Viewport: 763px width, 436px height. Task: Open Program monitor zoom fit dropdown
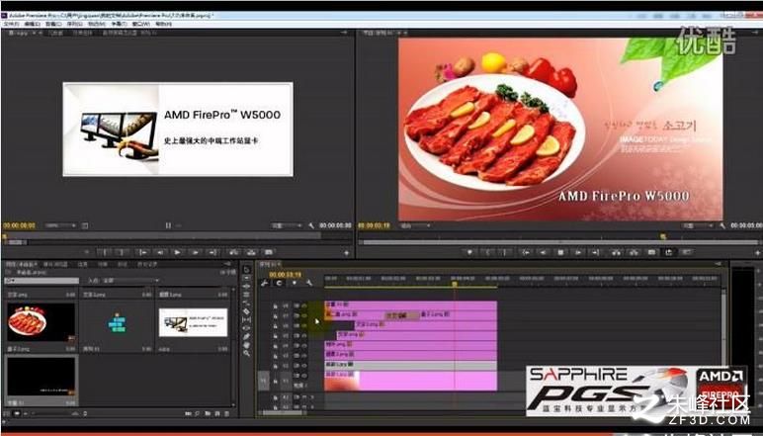point(415,225)
